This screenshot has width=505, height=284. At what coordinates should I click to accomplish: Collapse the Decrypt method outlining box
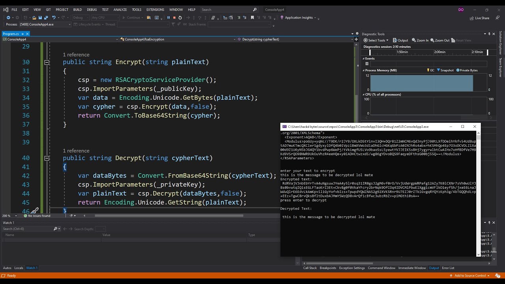pyautogui.click(x=47, y=158)
